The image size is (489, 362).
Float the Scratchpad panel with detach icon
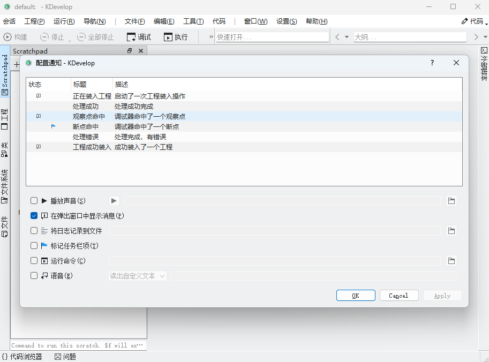[x=130, y=51]
